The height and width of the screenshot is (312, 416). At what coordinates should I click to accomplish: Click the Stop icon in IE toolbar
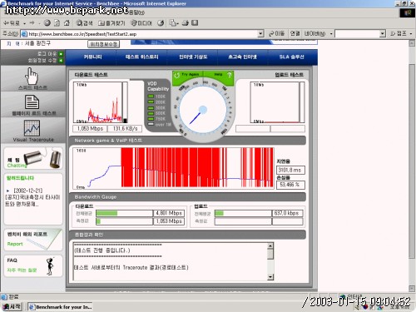pyautogui.click(x=47, y=23)
